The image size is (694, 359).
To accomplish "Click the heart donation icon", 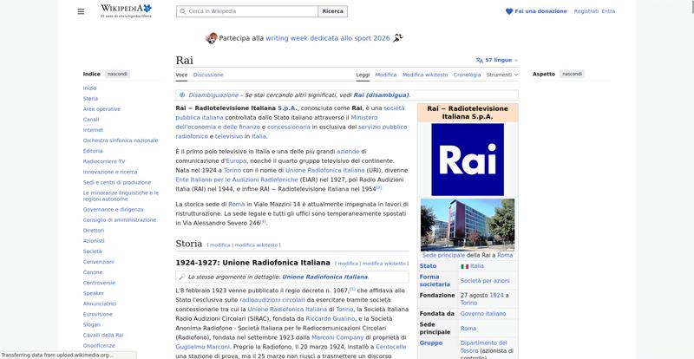I will (x=509, y=11).
